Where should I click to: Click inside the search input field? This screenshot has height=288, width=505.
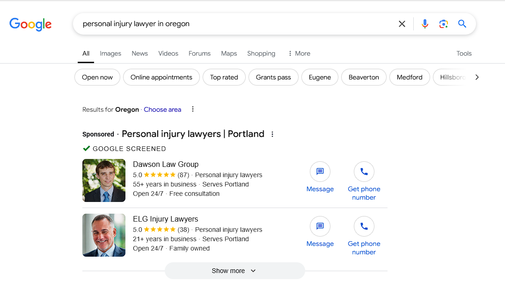pos(234,23)
